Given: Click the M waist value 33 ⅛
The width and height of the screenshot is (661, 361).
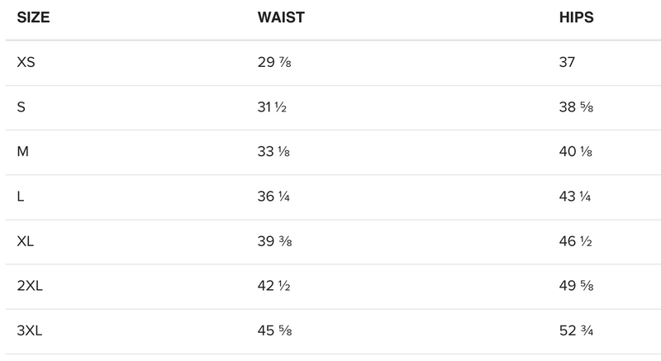Looking at the screenshot, I should (x=273, y=152).
